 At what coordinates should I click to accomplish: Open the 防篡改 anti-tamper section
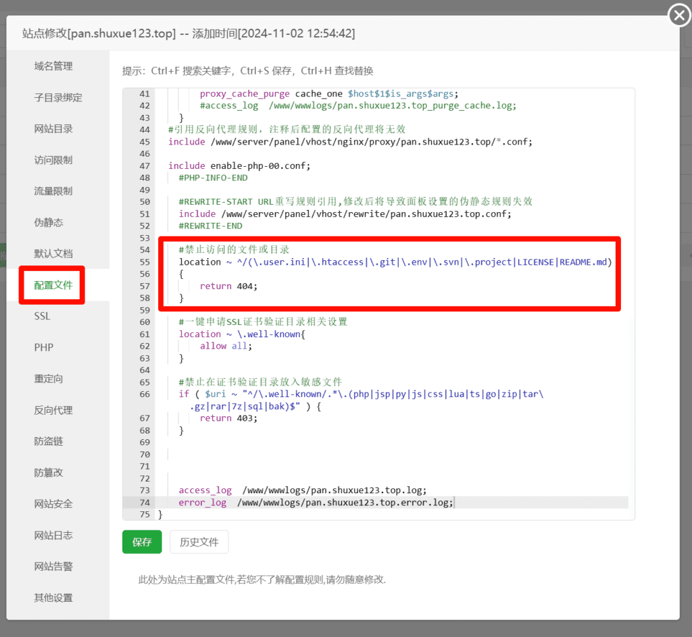point(51,472)
